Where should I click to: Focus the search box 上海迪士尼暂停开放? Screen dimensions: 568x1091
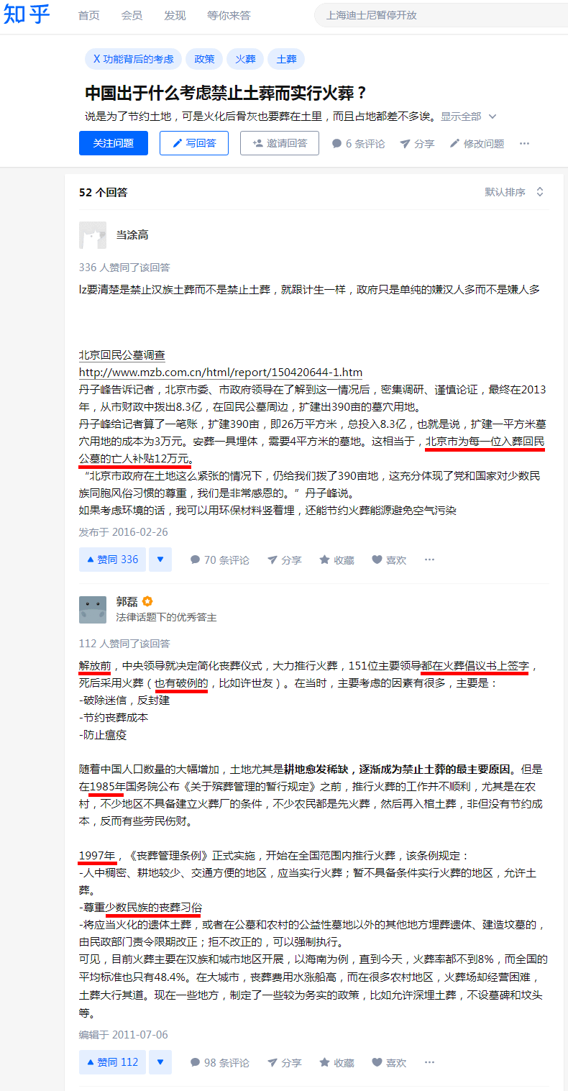click(x=439, y=15)
